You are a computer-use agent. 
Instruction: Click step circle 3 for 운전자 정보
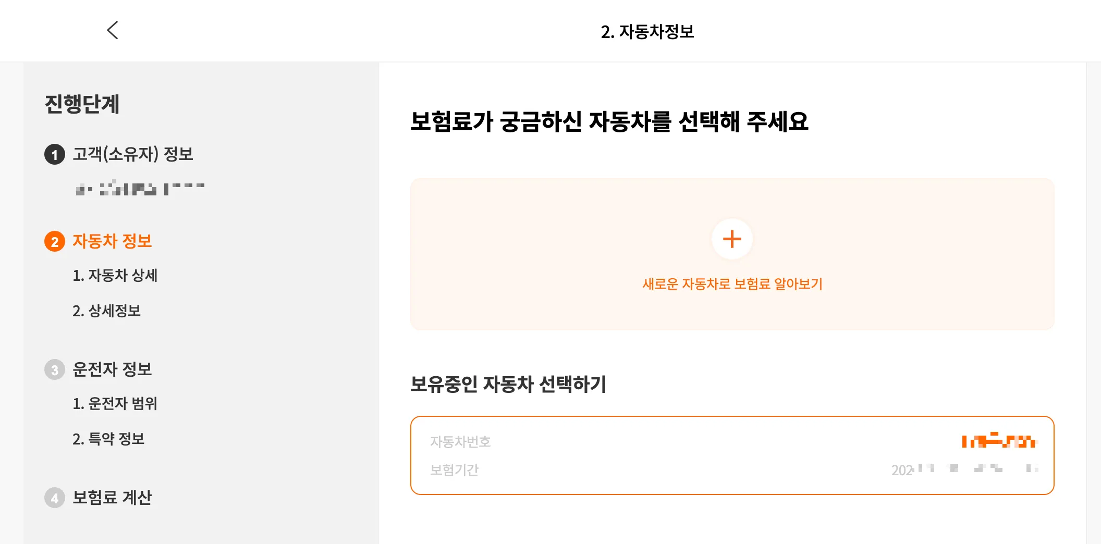point(54,369)
